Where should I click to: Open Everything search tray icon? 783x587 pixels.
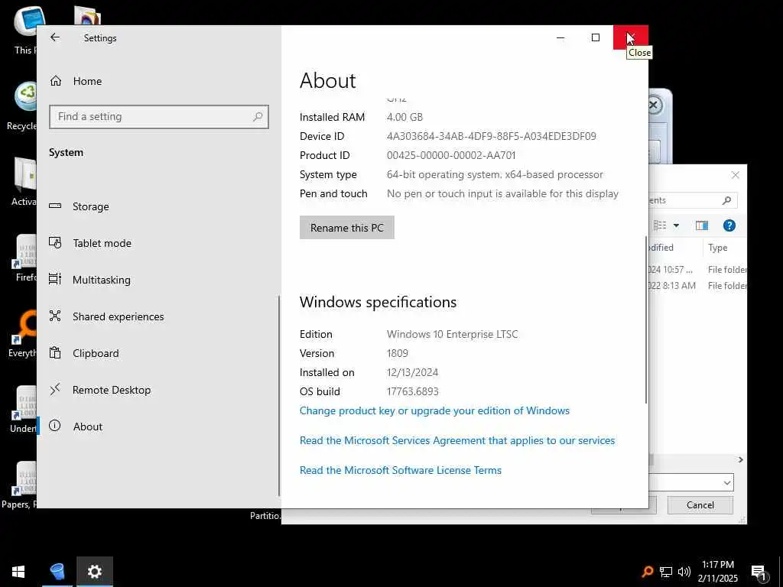(647, 572)
